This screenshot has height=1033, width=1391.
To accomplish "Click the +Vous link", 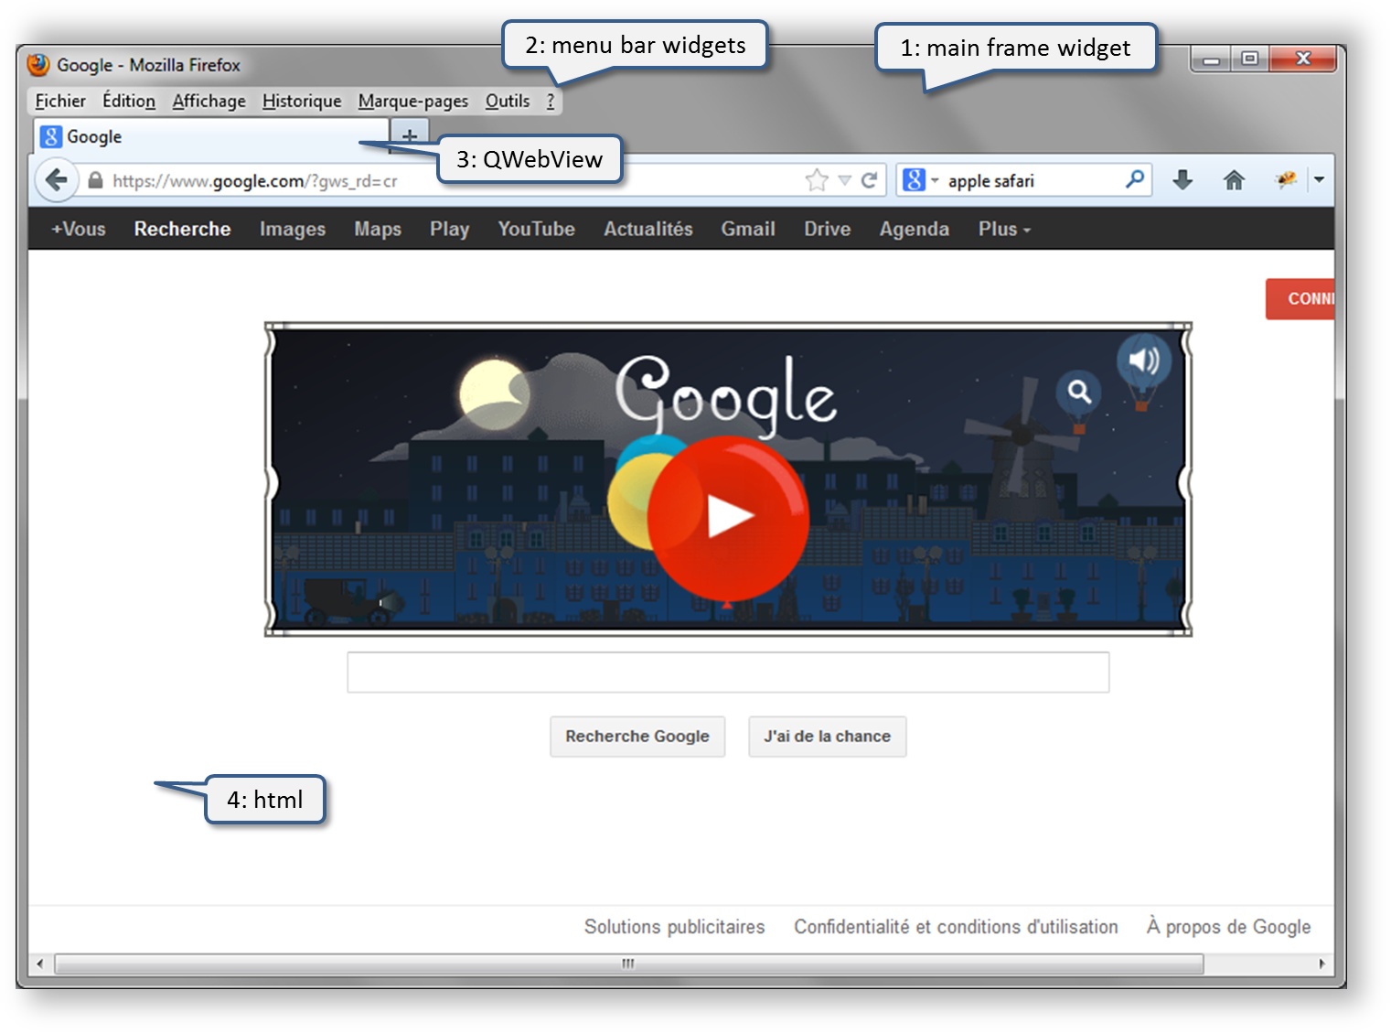I will pos(79,229).
